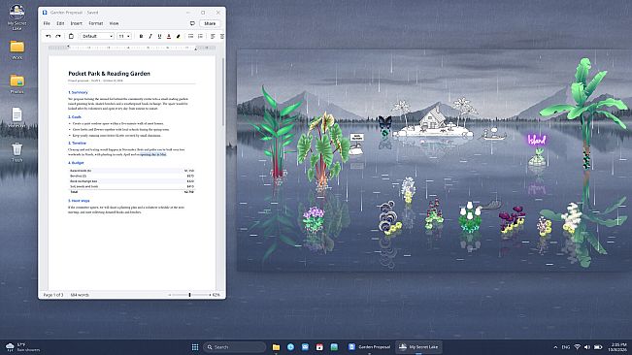Open the Trash on desktop

17,151
